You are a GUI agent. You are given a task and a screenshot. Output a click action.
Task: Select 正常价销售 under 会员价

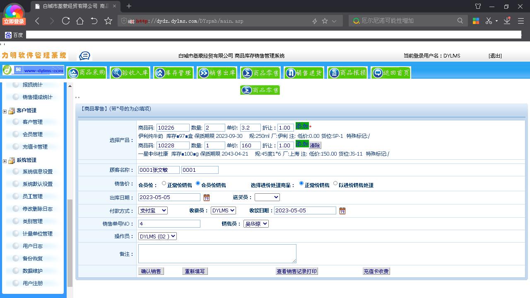(164, 183)
